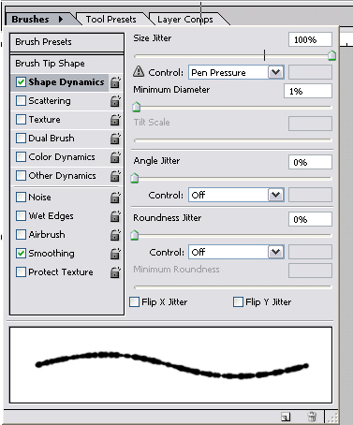Click the Angle Jitter 0% value field
Image resolution: width=353 pixels, height=425 pixels.
click(x=310, y=162)
